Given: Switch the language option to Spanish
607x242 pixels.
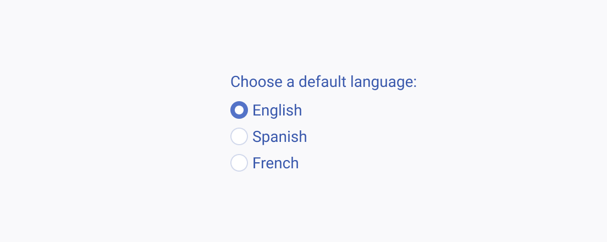Looking at the screenshot, I should (x=239, y=136).
